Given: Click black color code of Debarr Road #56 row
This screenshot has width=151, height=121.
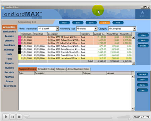Looking at the screenshot, I should pyautogui.click(x=19, y=46).
